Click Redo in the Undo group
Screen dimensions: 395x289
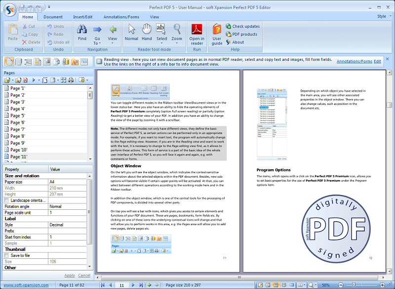point(55,34)
